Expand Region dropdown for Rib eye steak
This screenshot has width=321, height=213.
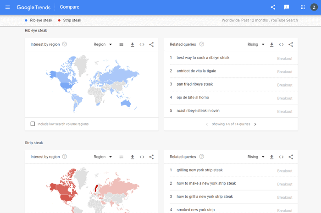click(103, 44)
